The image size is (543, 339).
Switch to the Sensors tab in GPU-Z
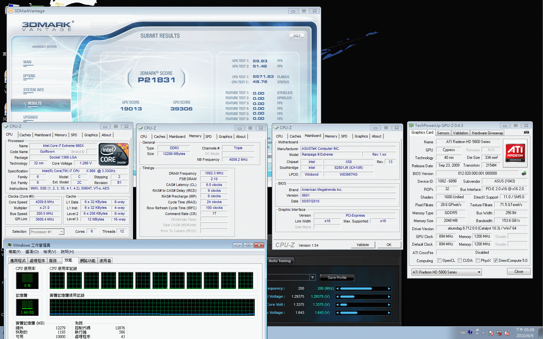point(443,133)
